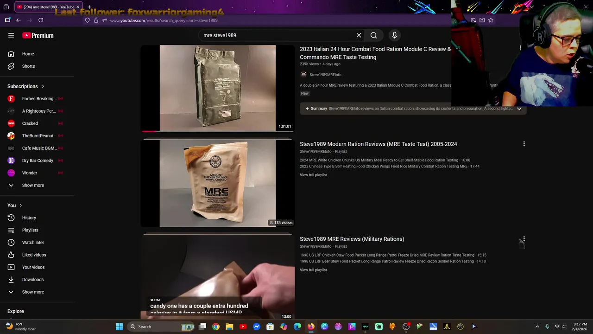Open Windows Start menu
The height and width of the screenshot is (334, 593).
(120, 327)
